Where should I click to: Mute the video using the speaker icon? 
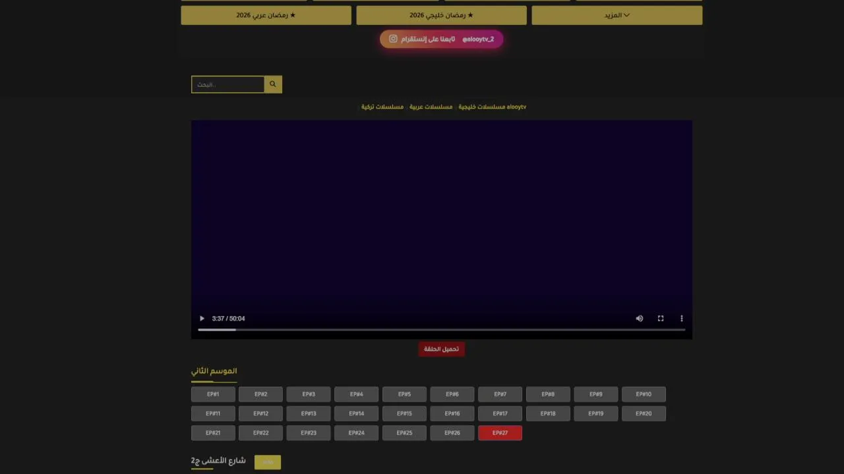[x=640, y=319]
